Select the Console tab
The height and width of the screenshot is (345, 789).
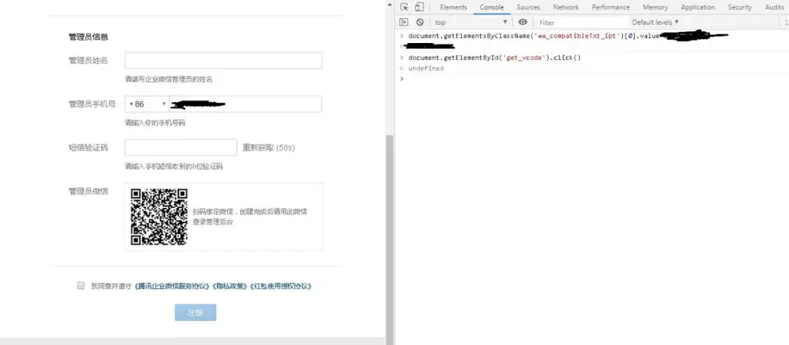point(492,7)
